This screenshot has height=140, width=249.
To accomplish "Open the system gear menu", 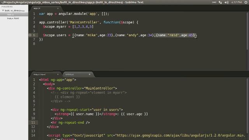I will click(246, 2).
